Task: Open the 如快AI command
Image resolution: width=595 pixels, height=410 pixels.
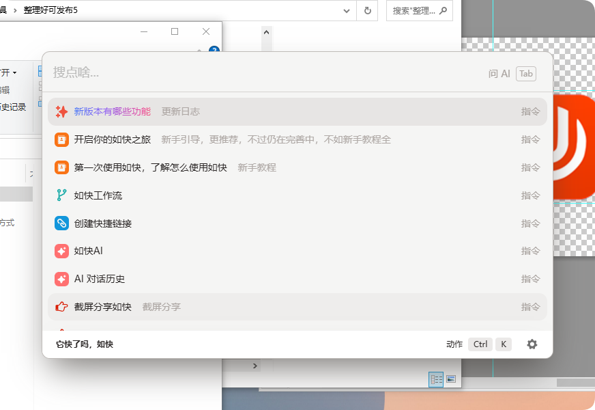Action: [x=297, y=251]
